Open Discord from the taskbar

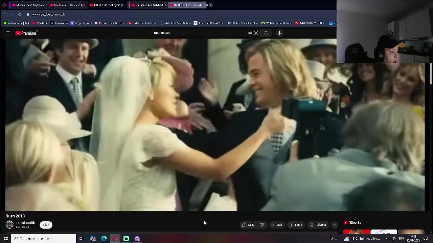click(x=137, y=239)
